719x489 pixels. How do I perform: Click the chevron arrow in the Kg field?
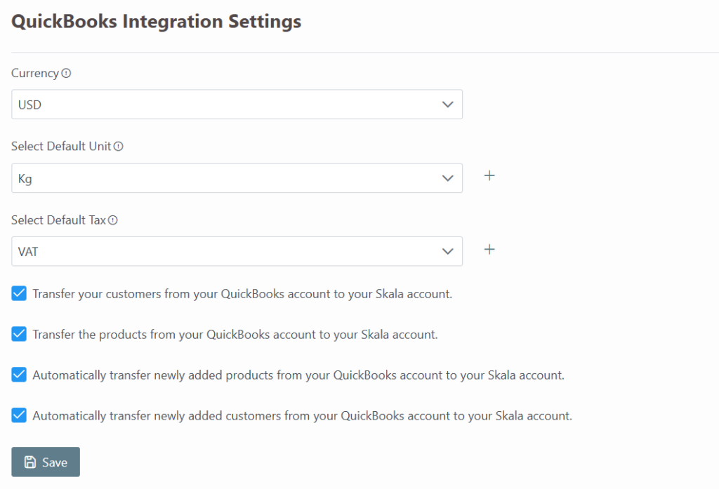coord(448,178)
